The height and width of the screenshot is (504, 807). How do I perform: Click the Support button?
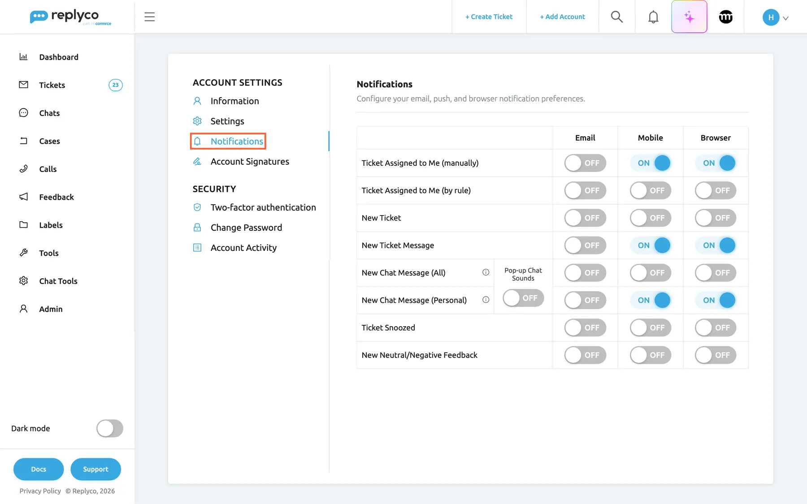(95, 469)
